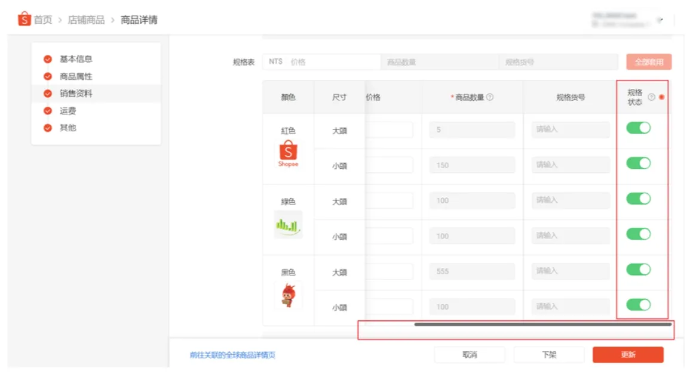
Task: Disable the spec toggle for 红色 大頭 row
Action: [638, 128]
